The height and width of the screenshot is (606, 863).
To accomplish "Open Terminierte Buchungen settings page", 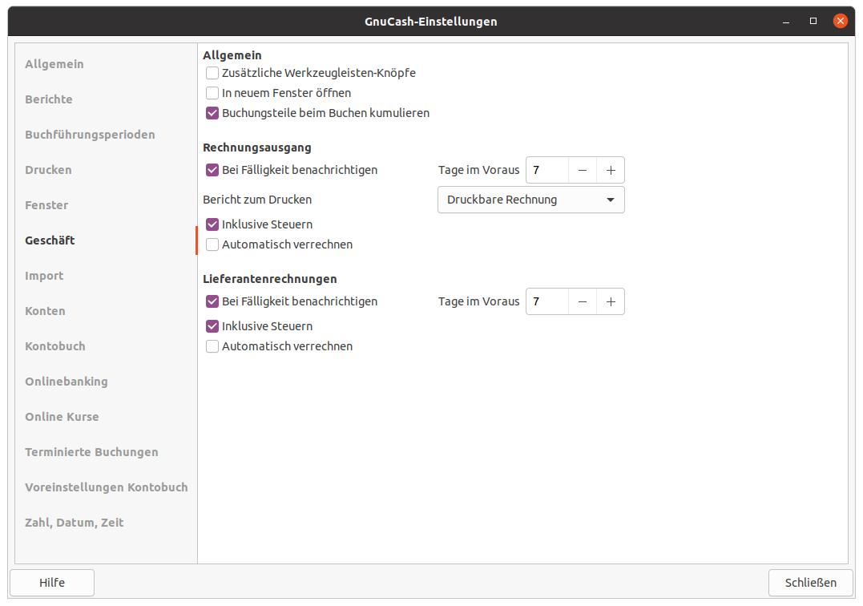I will [x=91, y=452].
